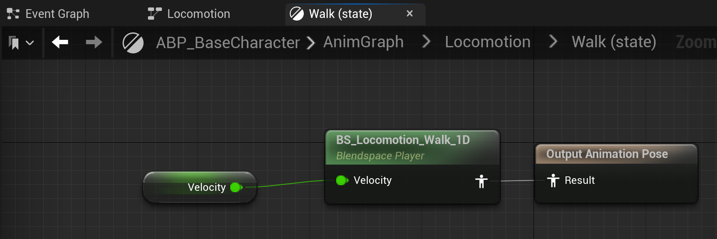Select ABP_BaseCharacter in the breadcrumb
This screenshot has width=717, height=239.
click(x=228, y=42)
